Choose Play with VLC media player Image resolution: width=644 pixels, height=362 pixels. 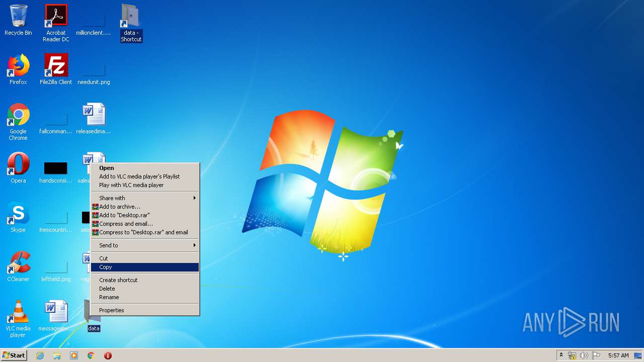pyautogui.click(x=145, y=185)
